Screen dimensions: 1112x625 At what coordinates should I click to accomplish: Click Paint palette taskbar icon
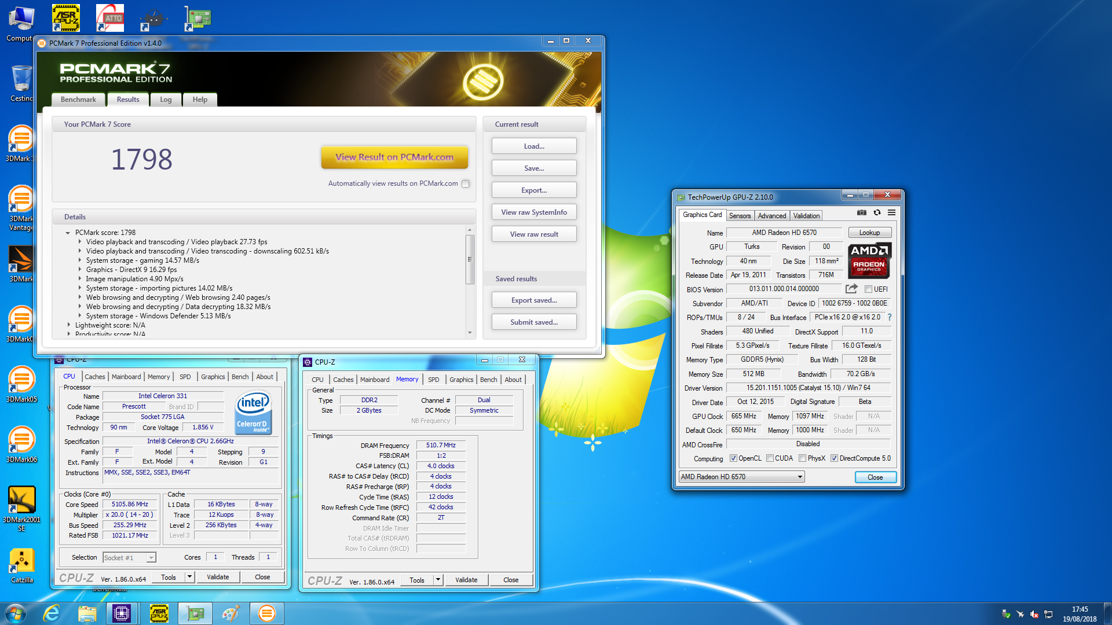click(x=231, y=613)
